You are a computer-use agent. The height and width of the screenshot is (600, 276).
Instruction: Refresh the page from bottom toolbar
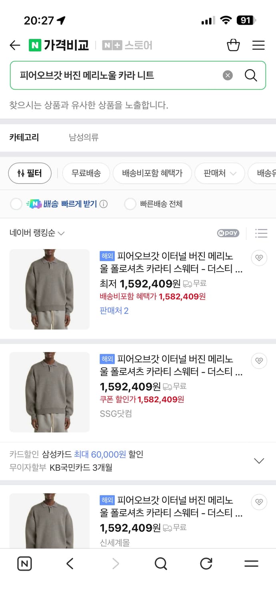[206, 563]
